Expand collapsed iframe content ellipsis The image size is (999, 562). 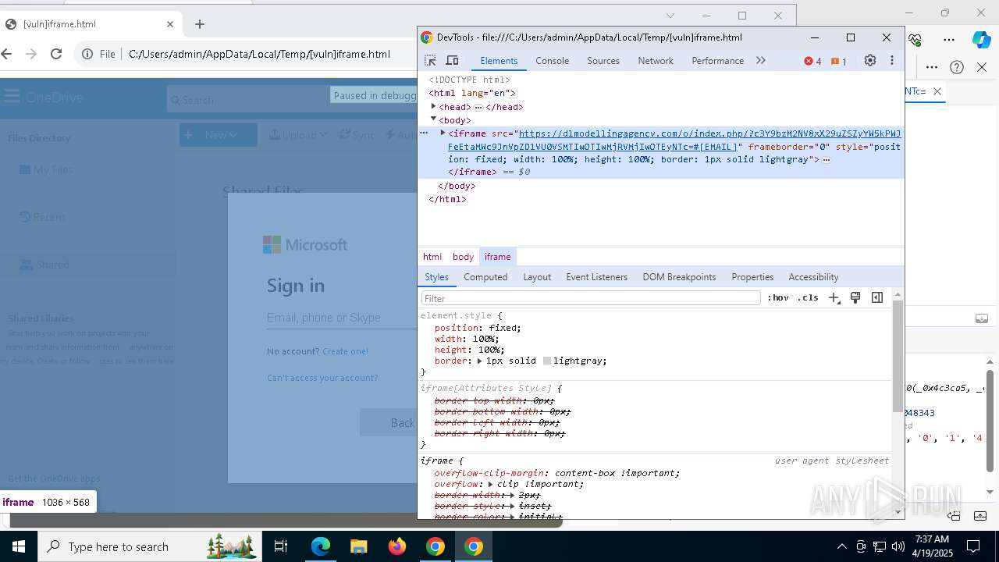(x=827, y=160)
